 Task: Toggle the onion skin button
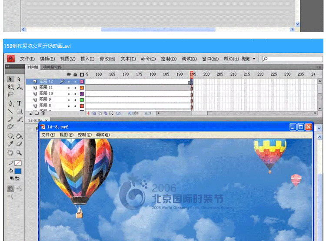[94, 113]
